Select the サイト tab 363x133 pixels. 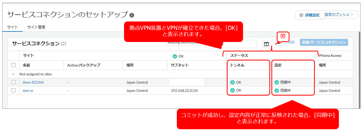coord(12,27)
